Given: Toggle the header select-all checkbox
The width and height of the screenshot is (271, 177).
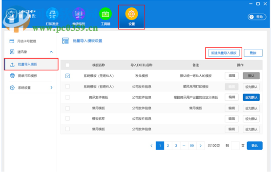Looking at the screenshot, I should tap(67, 65).
